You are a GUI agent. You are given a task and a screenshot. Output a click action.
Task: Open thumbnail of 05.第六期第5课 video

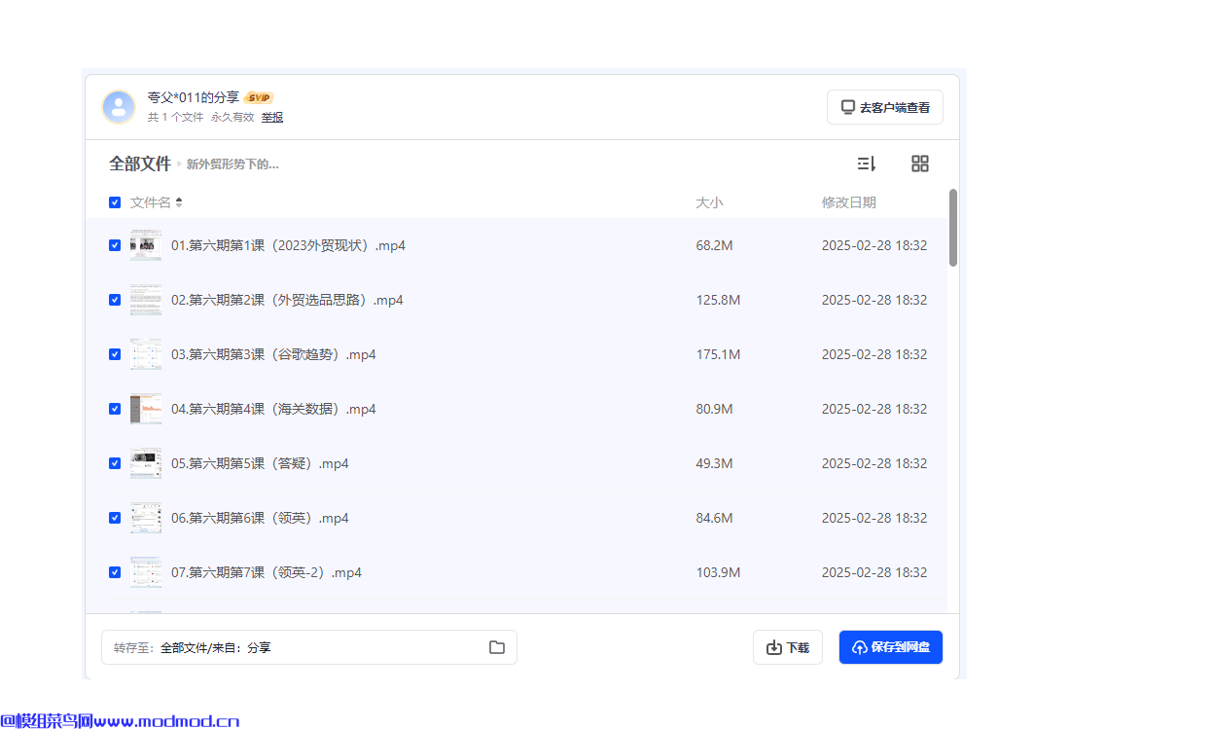click(146, 463)
